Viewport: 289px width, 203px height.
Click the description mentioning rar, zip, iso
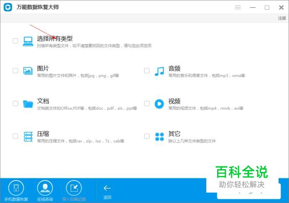(x=81, y=141)
